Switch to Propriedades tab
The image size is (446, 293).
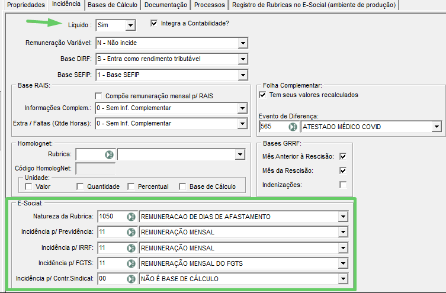pos(25,5)
